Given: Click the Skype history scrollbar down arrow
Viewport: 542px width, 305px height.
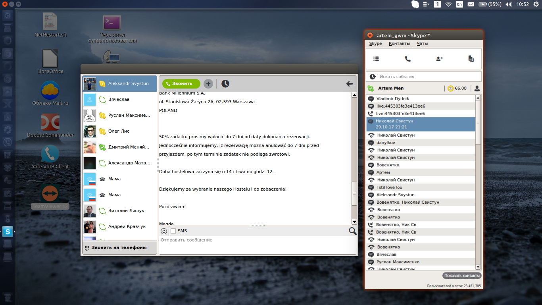Looking at the screenshot, I should (x=478, y=267).
